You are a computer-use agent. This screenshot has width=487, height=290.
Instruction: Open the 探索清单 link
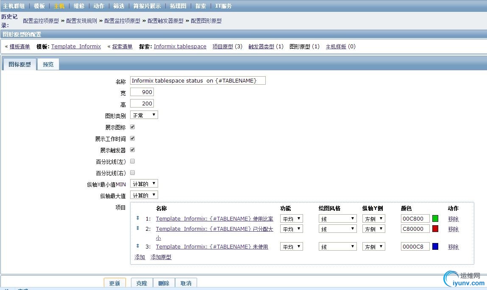122,47
